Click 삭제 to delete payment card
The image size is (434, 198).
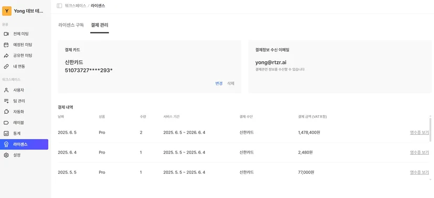point(231,83)
